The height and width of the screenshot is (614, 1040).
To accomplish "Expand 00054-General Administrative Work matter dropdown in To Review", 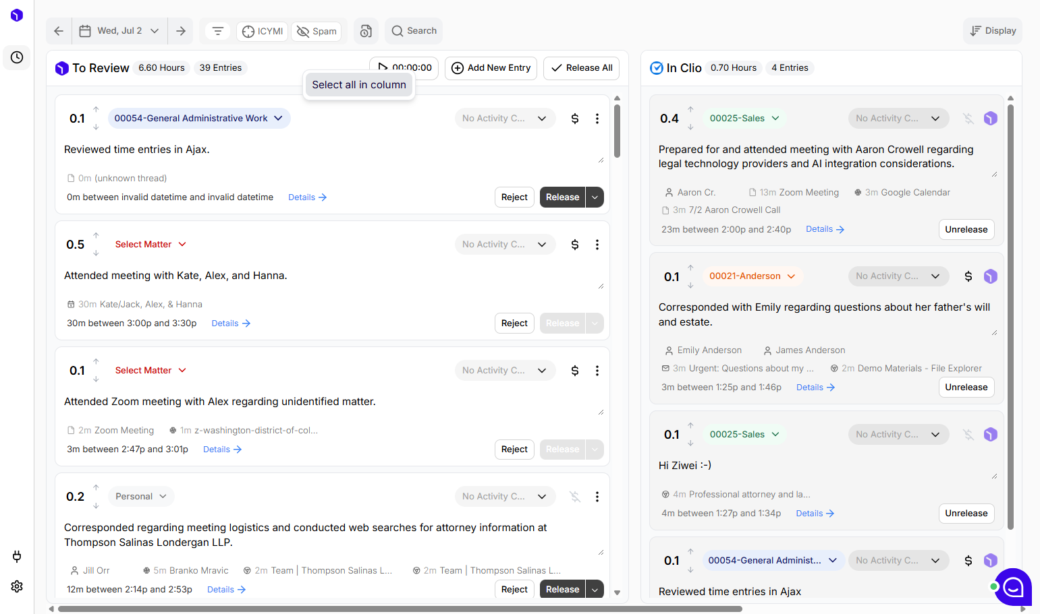I will pos(199,119).
